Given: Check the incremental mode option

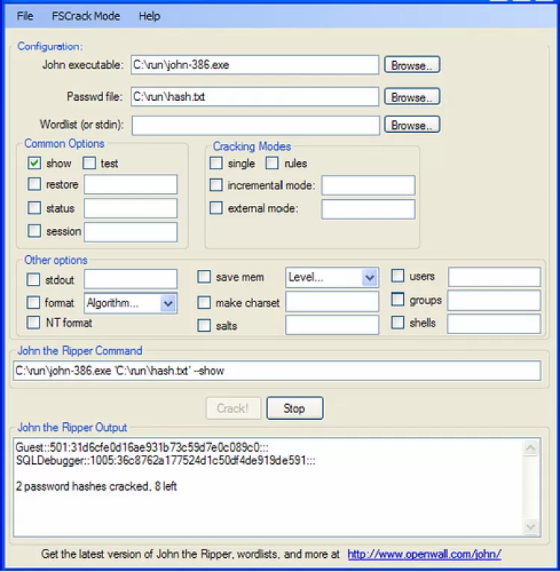Looking at the screenshot, I should [216, 185].
